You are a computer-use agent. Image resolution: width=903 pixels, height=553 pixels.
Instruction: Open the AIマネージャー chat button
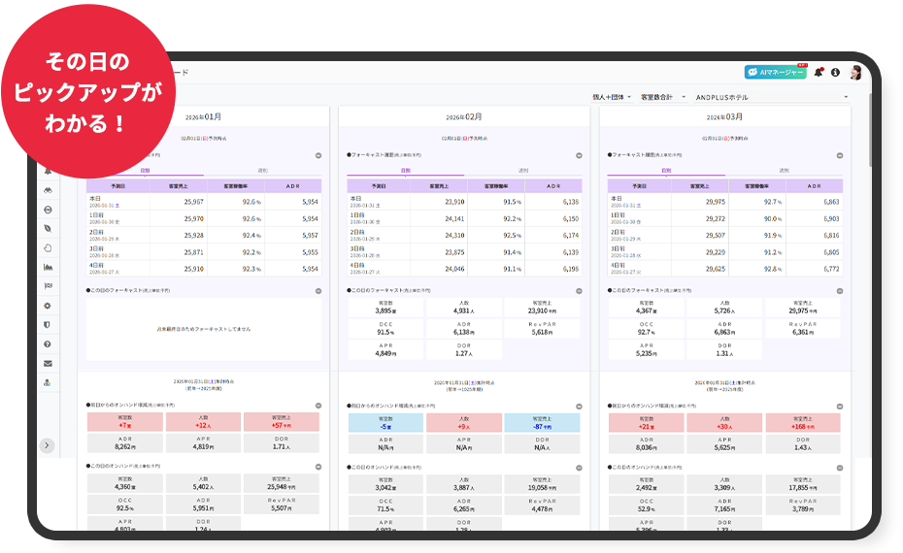click(775, 73)
